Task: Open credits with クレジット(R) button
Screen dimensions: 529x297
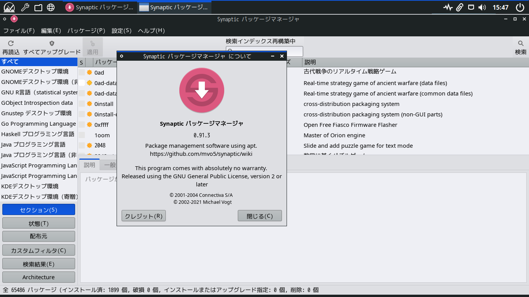Action: [144, 216]
